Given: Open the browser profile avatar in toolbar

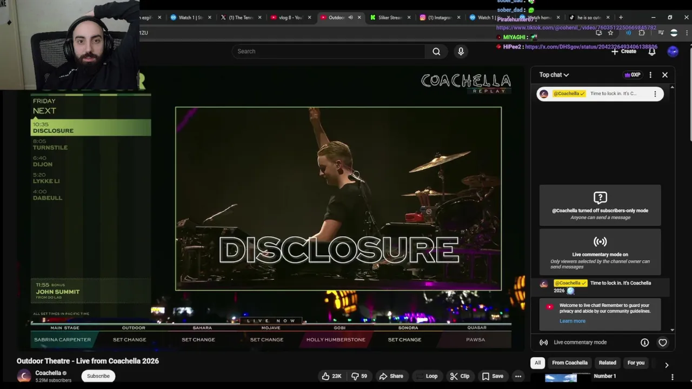Looking at the screenshot, I should [674, 33].
